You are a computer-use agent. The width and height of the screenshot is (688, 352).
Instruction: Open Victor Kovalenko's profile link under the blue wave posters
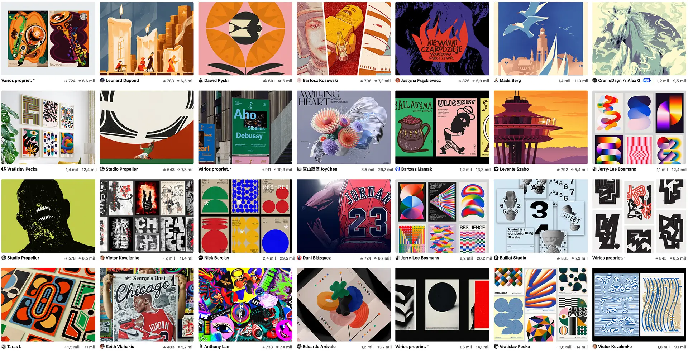coord(615,347)
